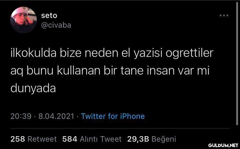Open seto's profile photo avatar
Viewport: 240px width, 149px height.
coord(23,20)
